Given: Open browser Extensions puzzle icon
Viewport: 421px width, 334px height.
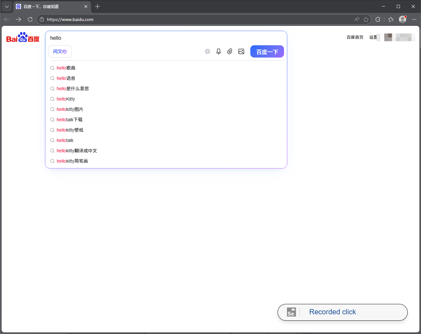Looking at the screenshot, I should point(378,19).
